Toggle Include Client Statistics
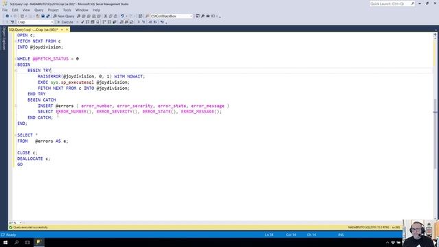This screenshot has height=247, width=439. pos(115,22)
